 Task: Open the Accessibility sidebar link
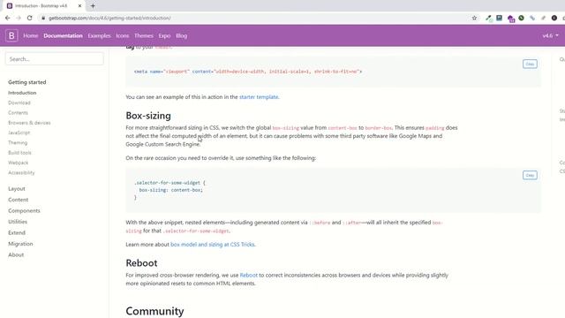tap(21, 173)
